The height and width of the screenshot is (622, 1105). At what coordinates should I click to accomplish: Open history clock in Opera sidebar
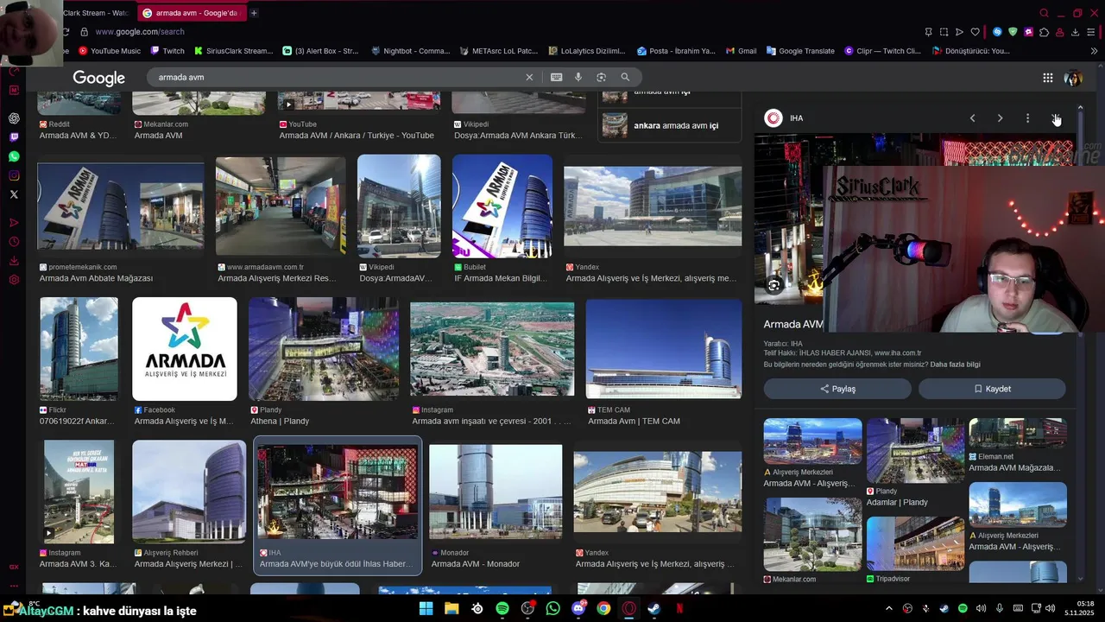click(x=14, y=242)
